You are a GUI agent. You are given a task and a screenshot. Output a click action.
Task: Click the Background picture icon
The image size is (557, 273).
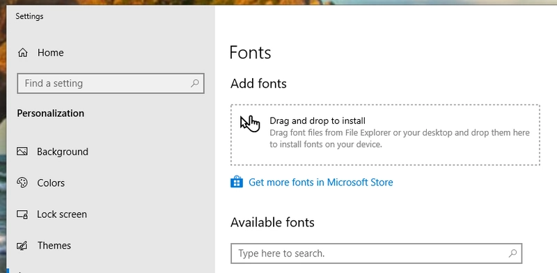[x=22, y=152]
